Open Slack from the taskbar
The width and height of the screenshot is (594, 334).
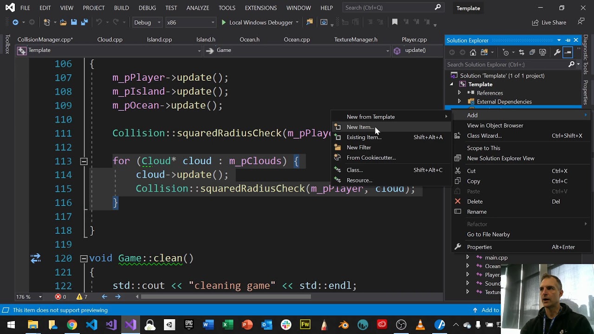[286, 325]
